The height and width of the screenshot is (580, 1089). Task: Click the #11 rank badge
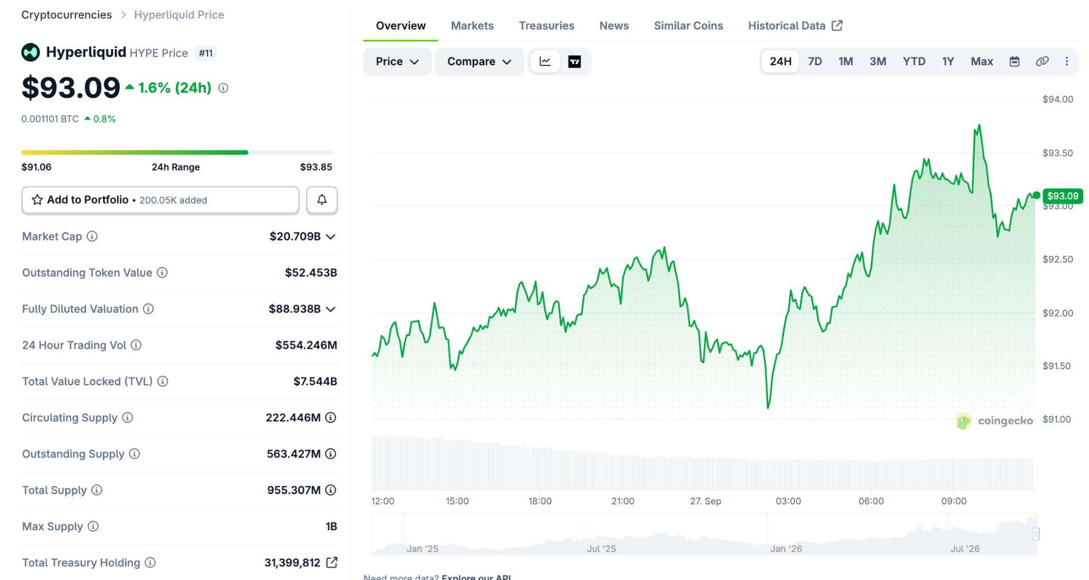206,53
